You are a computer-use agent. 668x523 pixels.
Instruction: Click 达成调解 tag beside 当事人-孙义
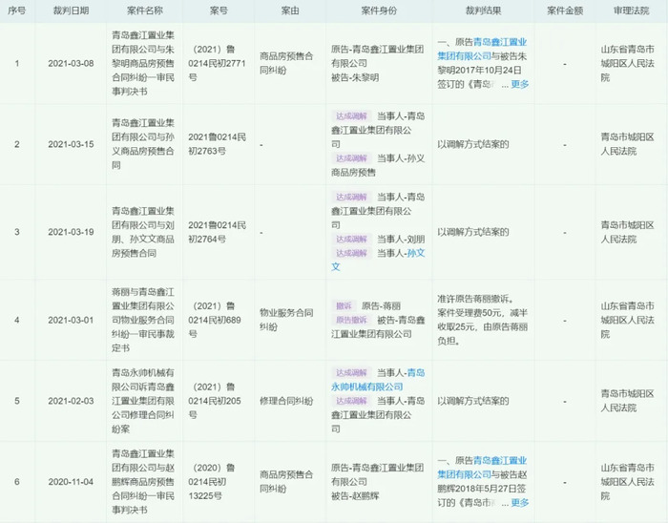[x=351, y=158]
